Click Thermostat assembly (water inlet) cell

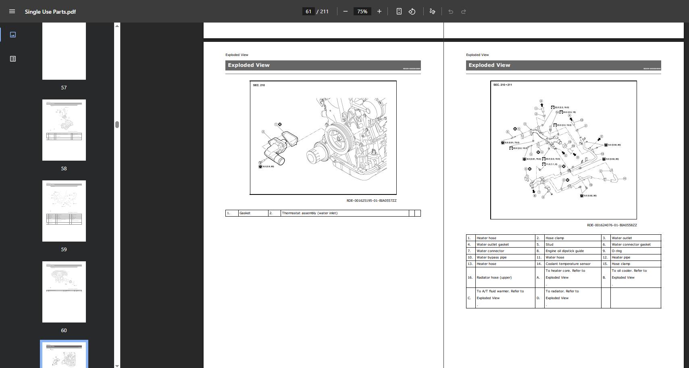coord(345,213)
